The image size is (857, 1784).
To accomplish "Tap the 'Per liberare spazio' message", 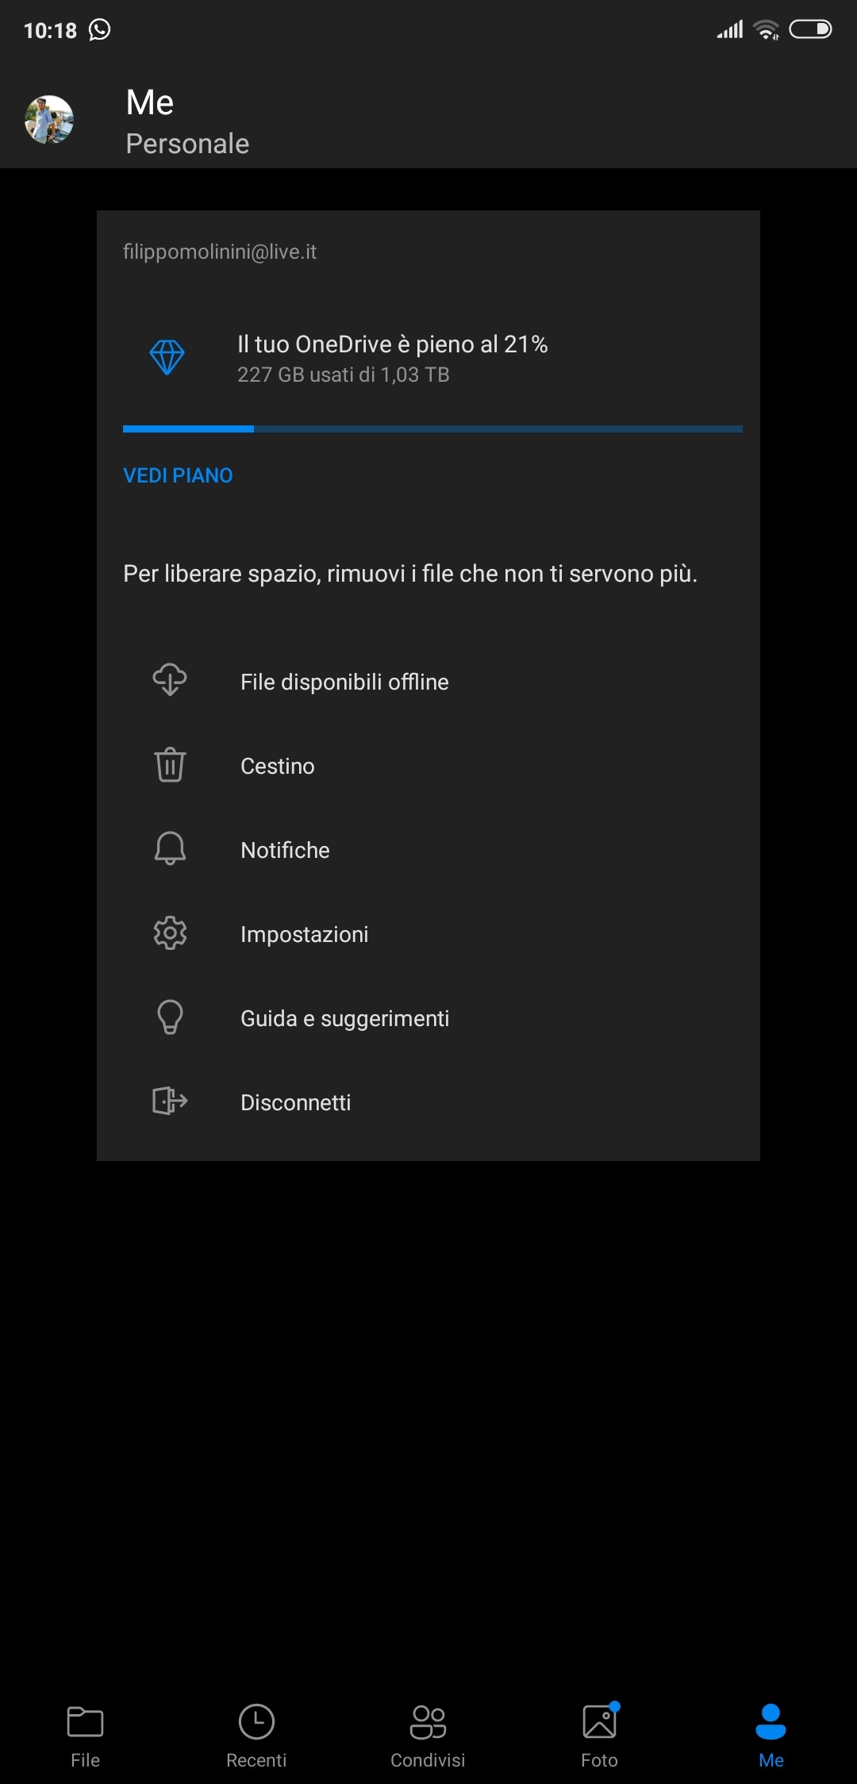I will pyautogui.click(x=410, y=574).
